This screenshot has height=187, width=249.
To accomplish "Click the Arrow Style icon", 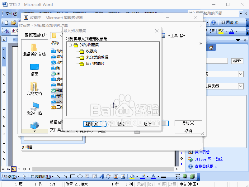I will click(x=178, y=176).
